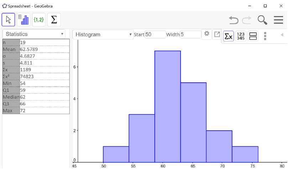Edit the Start value field
This screenshot has height=171, width=293.
(x=155, y=35)
